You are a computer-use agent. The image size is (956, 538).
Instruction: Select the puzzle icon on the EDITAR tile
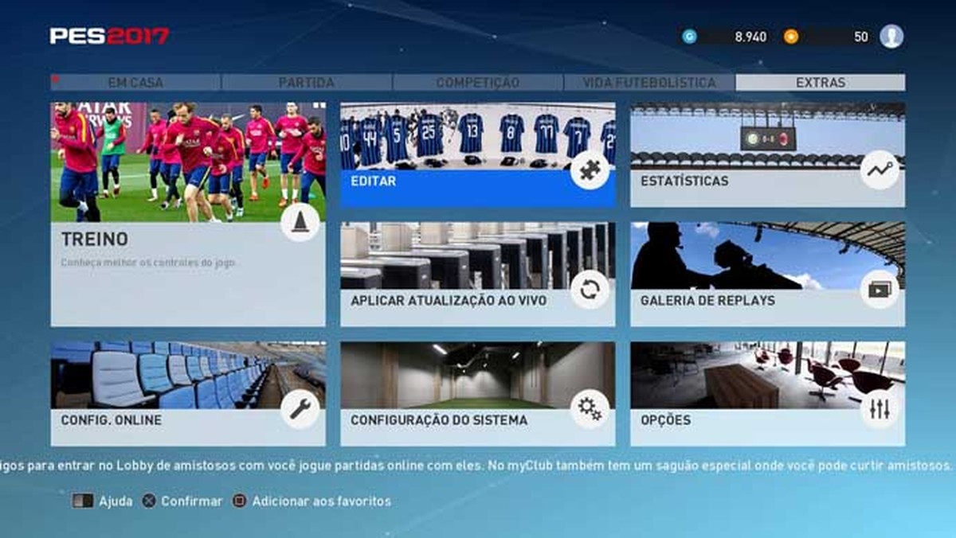(590, 173)
